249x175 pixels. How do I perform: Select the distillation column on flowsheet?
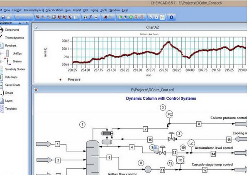click(93, 158)
